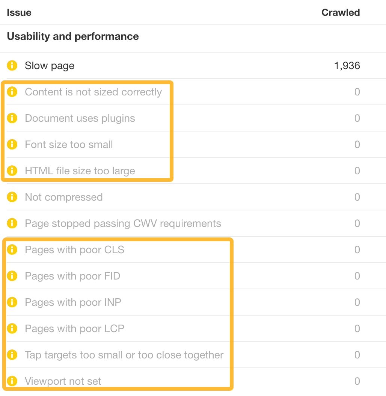The image size is (386, 396).
Task: Click info icon beside Pages with poor CLS
Action: (12, 250)
